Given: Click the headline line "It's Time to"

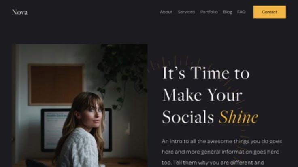Looking at the screenshot, I should click(x=206, y=73).
